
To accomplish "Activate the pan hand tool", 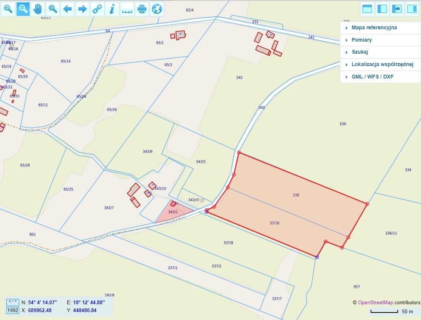I will (x=38, y=9).
